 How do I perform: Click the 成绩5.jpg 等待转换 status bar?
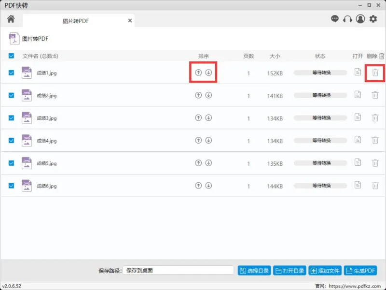point(320,163)
